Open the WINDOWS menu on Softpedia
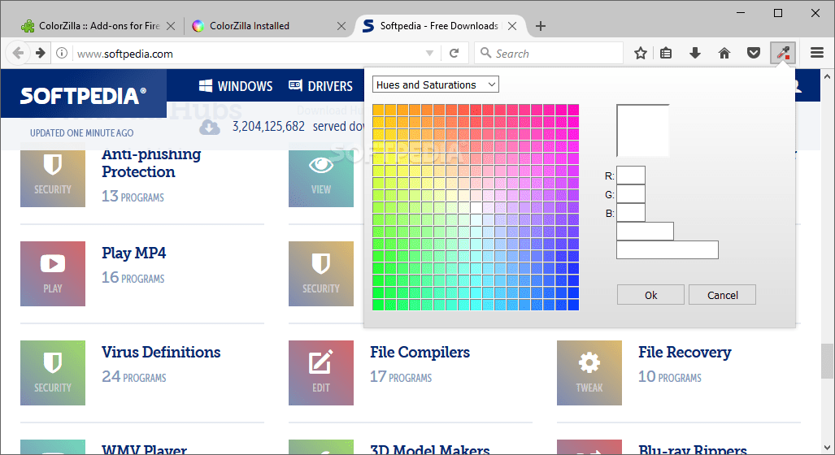The width and height of the screenshot is (835, 455). coord(235,86)
